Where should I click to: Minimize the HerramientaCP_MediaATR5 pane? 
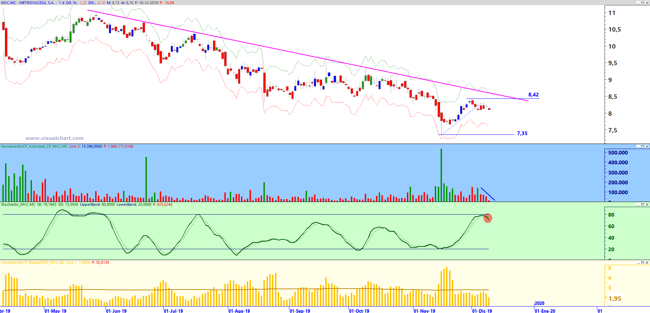pos(638,262)
